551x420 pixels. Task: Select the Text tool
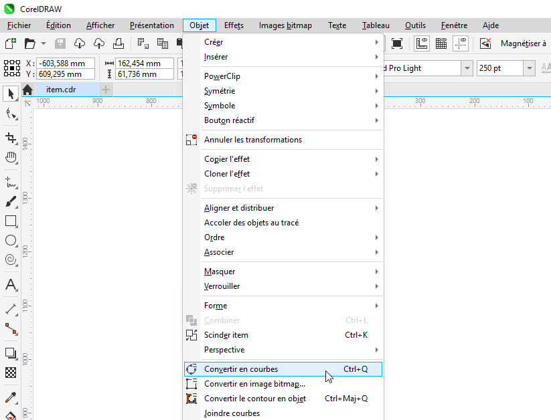(11, 285)
